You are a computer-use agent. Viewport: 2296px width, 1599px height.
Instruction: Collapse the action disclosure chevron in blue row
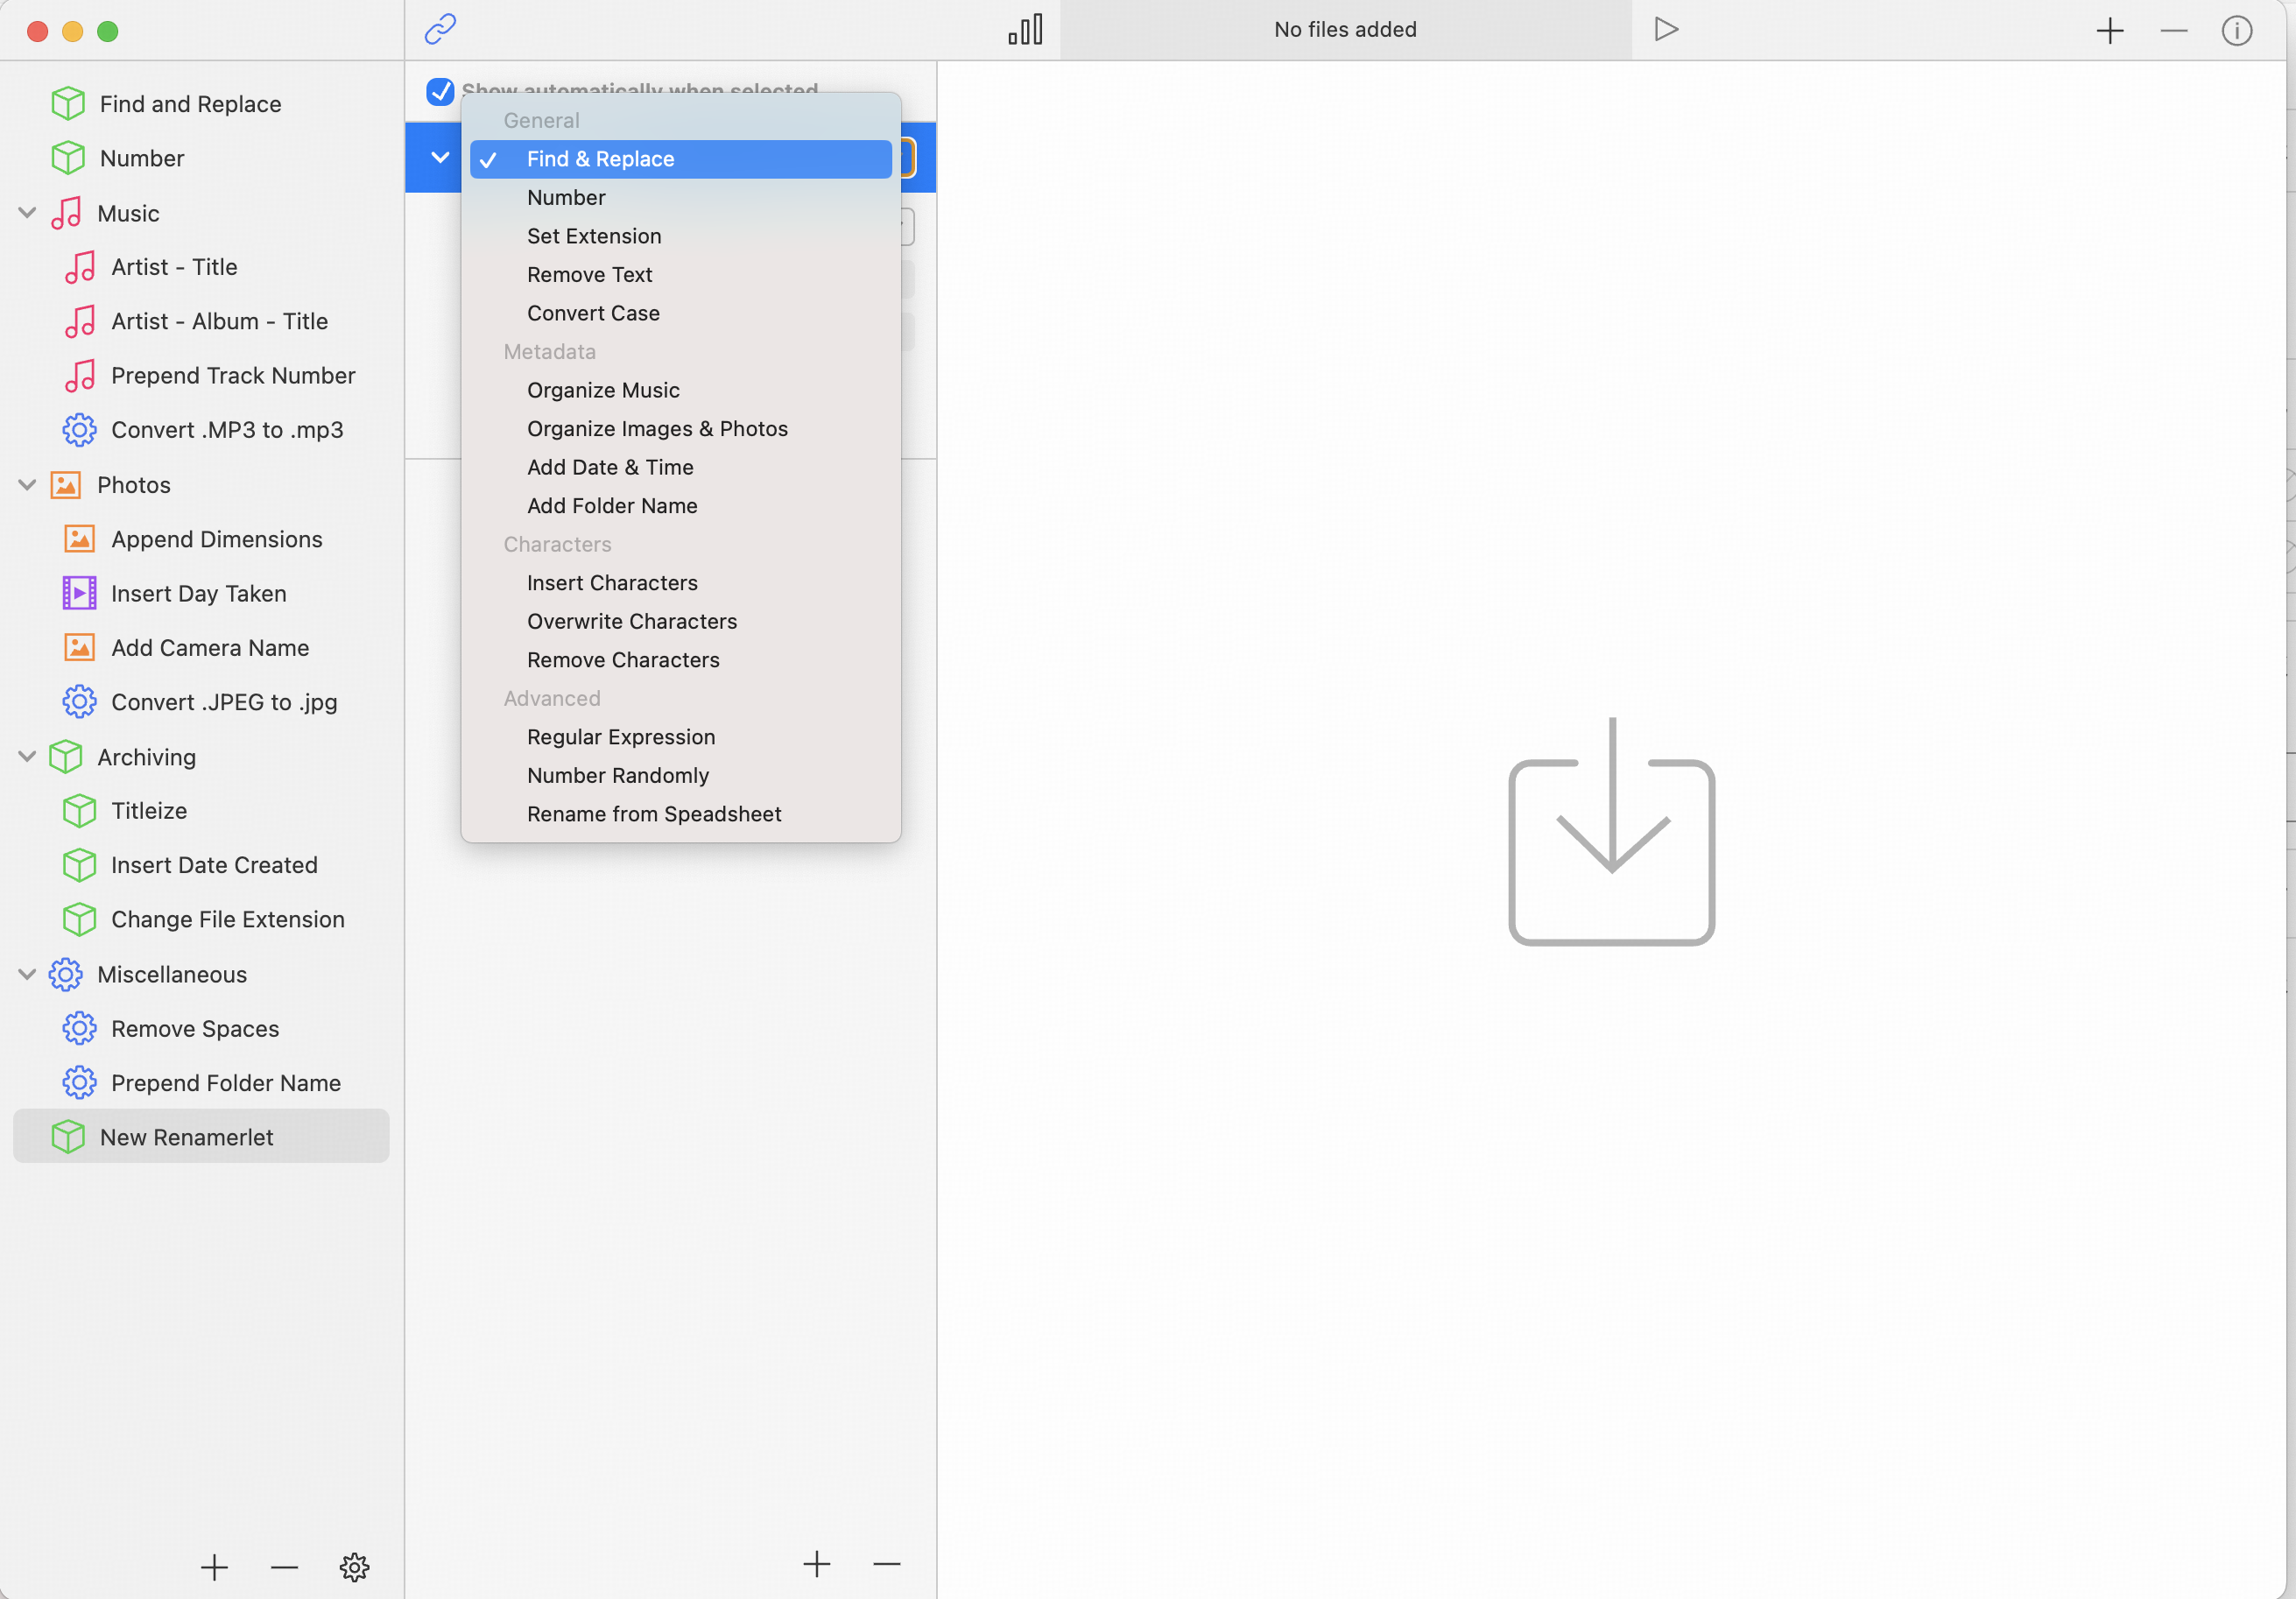pos(439,157)
